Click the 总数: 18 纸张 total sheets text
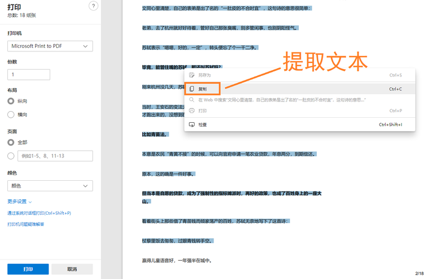Image resolution: width=436 pixels, height=279 pixels. tap(21, 15)
